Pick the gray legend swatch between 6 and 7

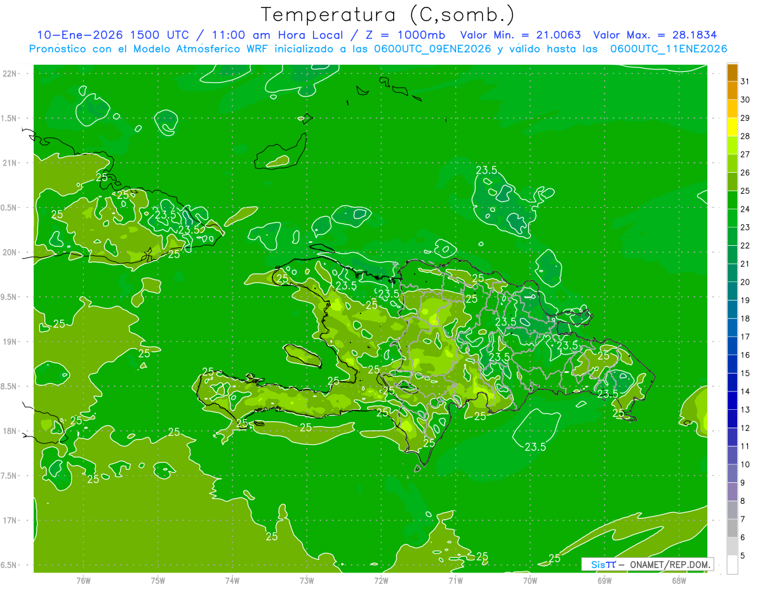coord(732,529)
